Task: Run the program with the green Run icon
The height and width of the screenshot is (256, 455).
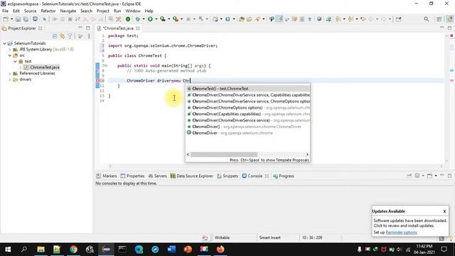Action: 150,19
